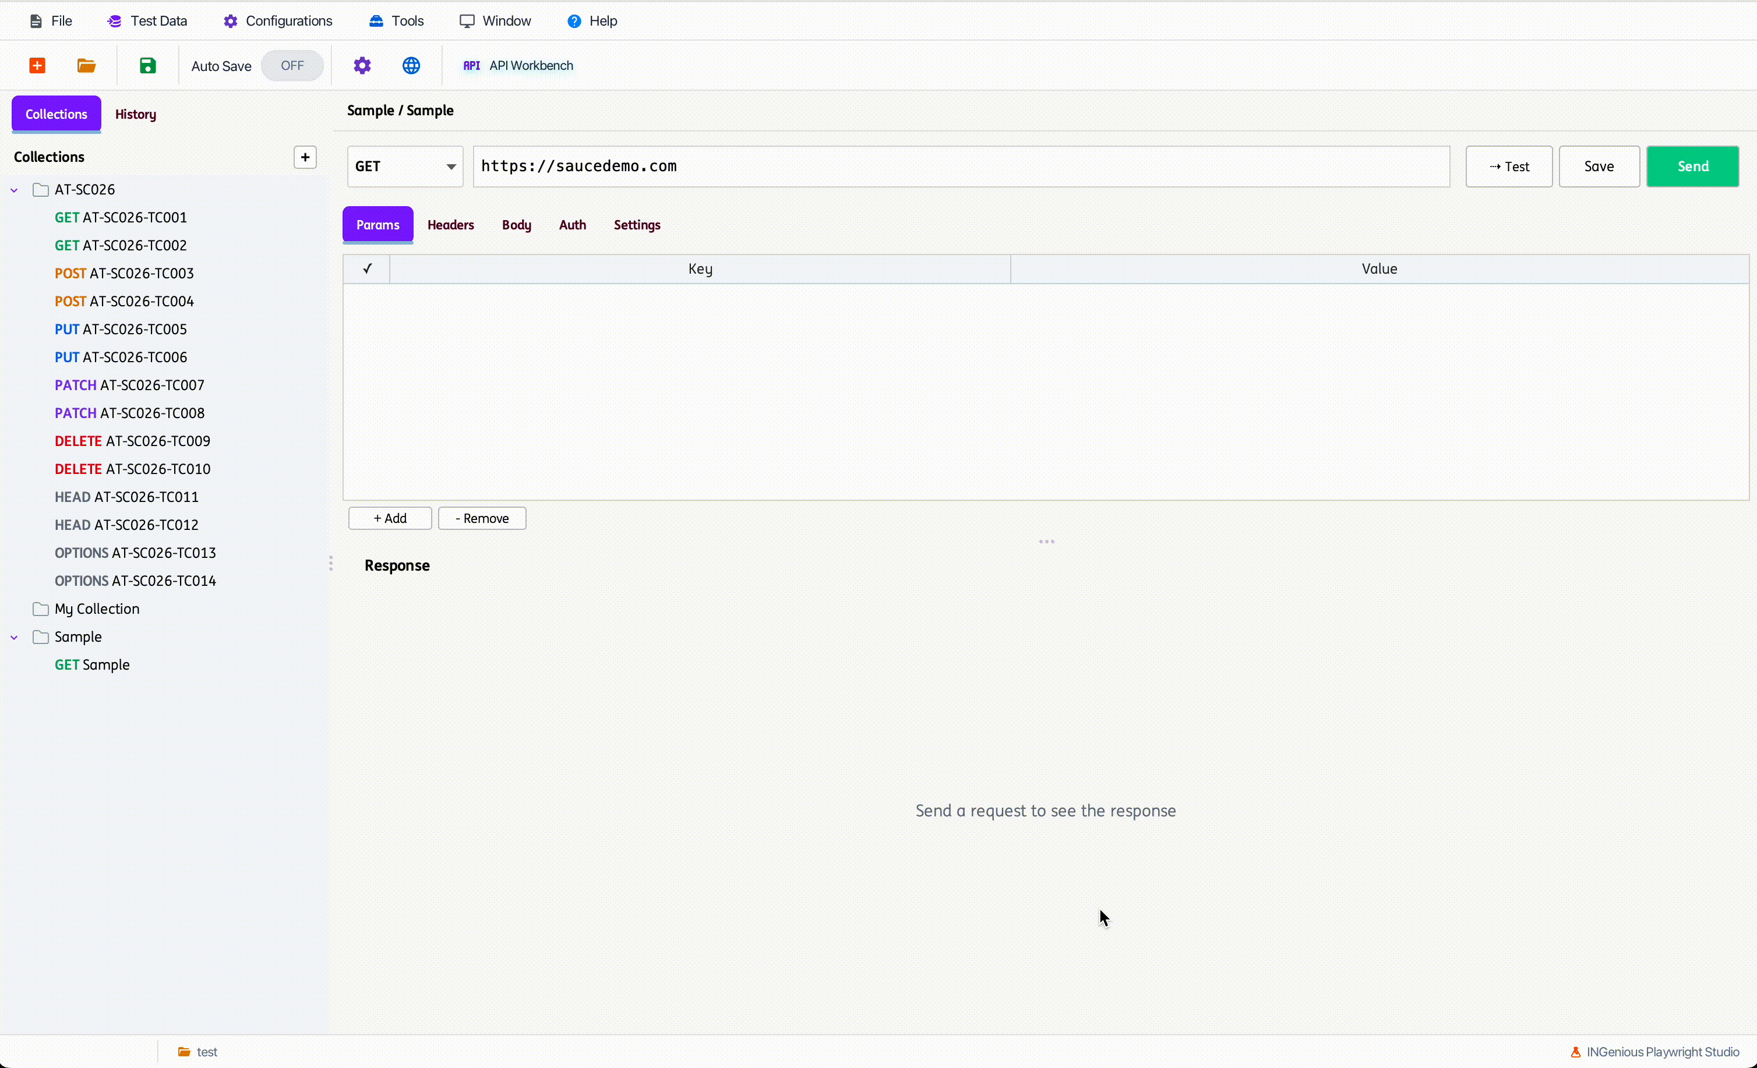Click the API Workbench toolbar button

[518, 66]
